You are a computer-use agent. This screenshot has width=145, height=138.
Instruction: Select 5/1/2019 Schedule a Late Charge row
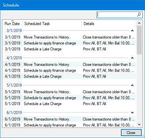tap(70, 104)
